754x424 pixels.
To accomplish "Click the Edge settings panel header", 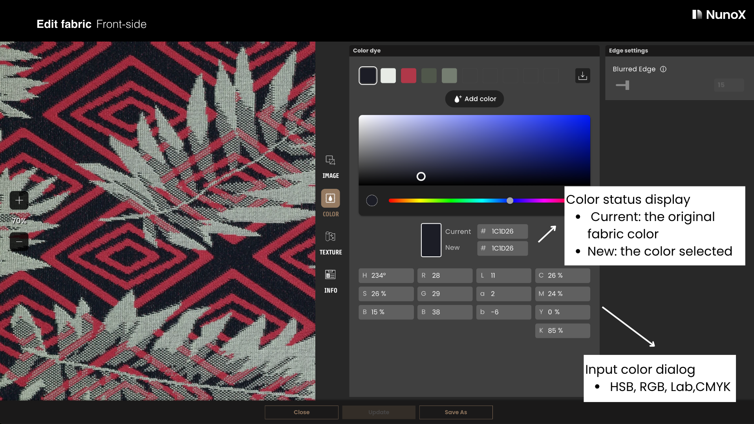I will point(679,51).
